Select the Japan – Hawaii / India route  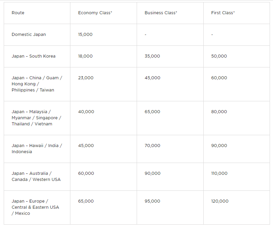point(37,148)
